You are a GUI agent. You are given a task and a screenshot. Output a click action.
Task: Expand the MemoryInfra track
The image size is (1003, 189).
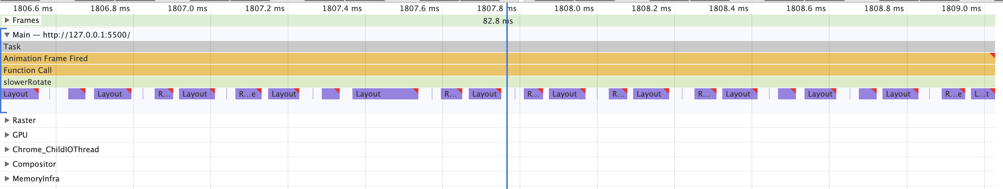tap(7, 179)
